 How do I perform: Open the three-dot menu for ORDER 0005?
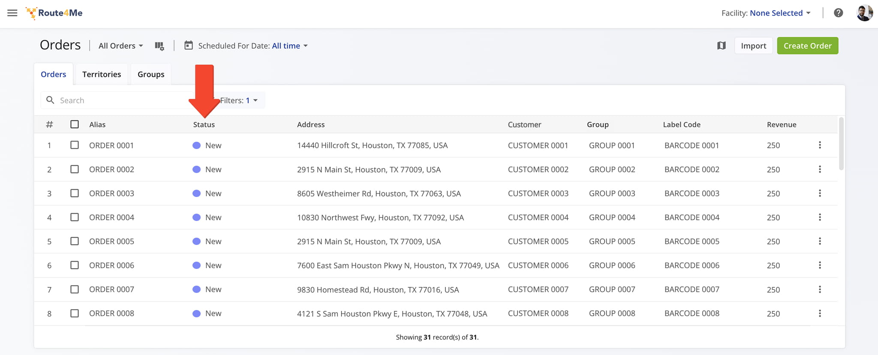[820, 241]
